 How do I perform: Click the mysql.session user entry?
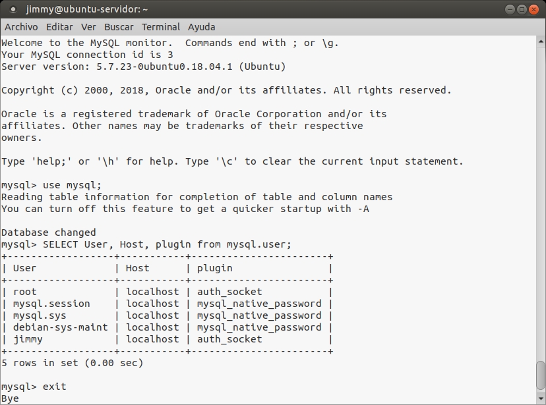(x=51, y=304)
